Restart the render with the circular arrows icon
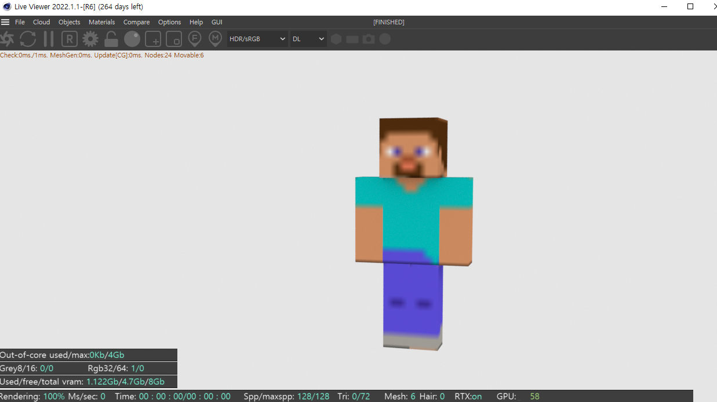This screenshot has height=402, width=717. tap(28, 39)
